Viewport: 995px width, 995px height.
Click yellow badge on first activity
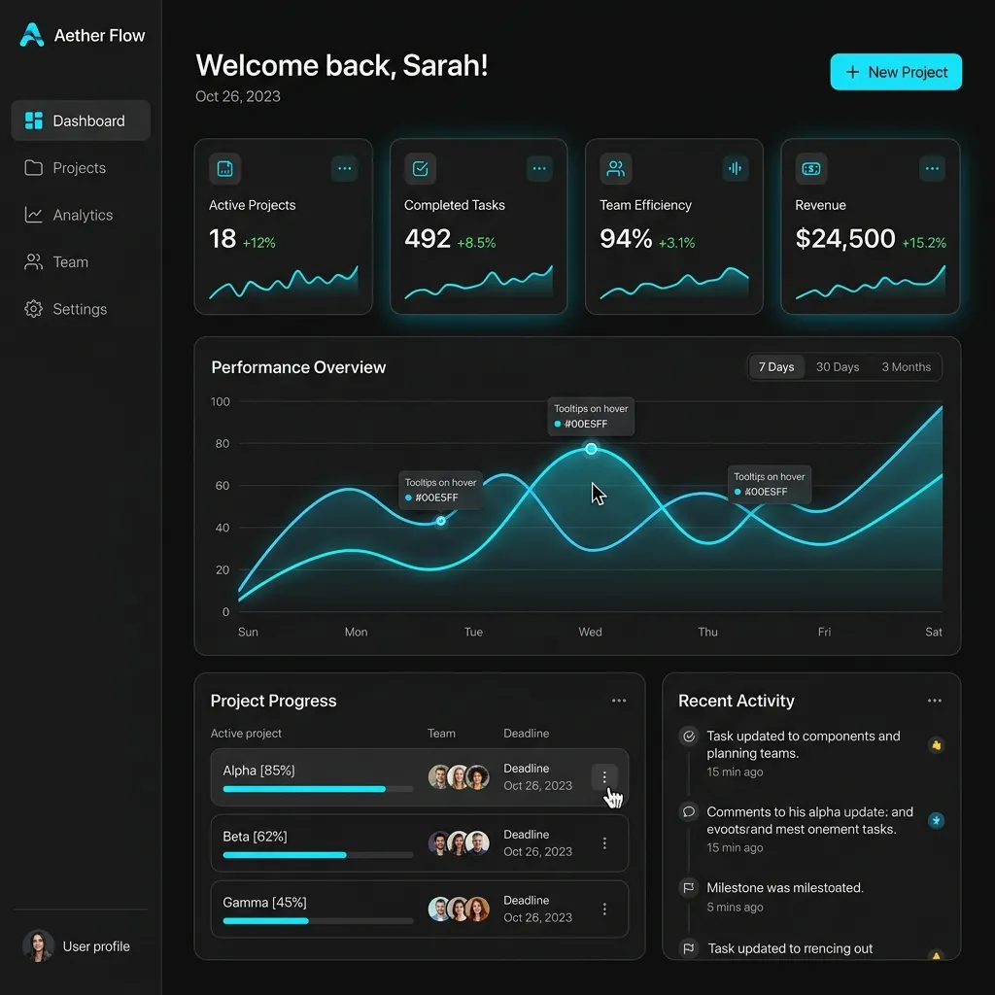point(936,745)
